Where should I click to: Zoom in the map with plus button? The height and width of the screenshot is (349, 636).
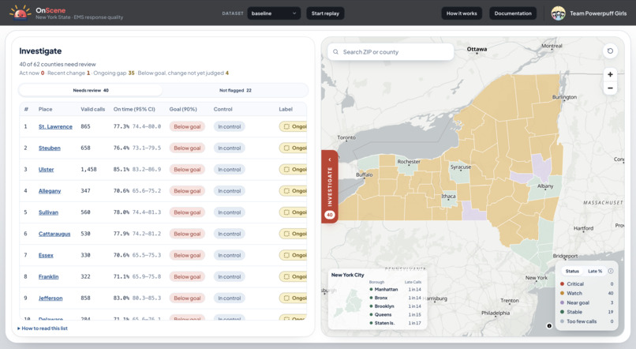pos(610,74)
